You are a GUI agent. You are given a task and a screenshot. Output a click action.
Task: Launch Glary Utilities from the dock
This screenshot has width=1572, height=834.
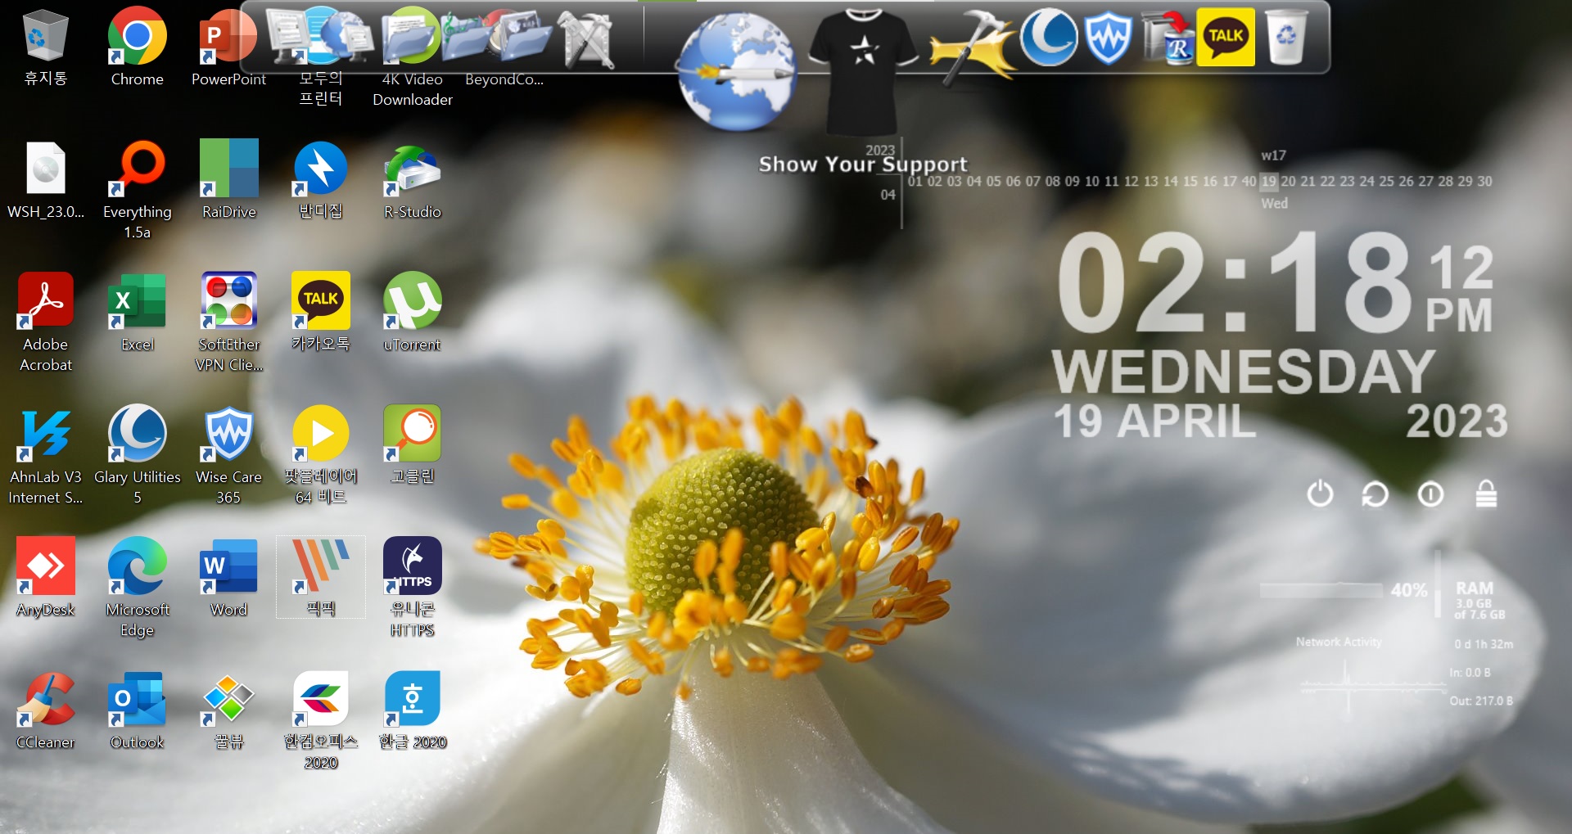pyautogui.click(x=1049, y=37)
